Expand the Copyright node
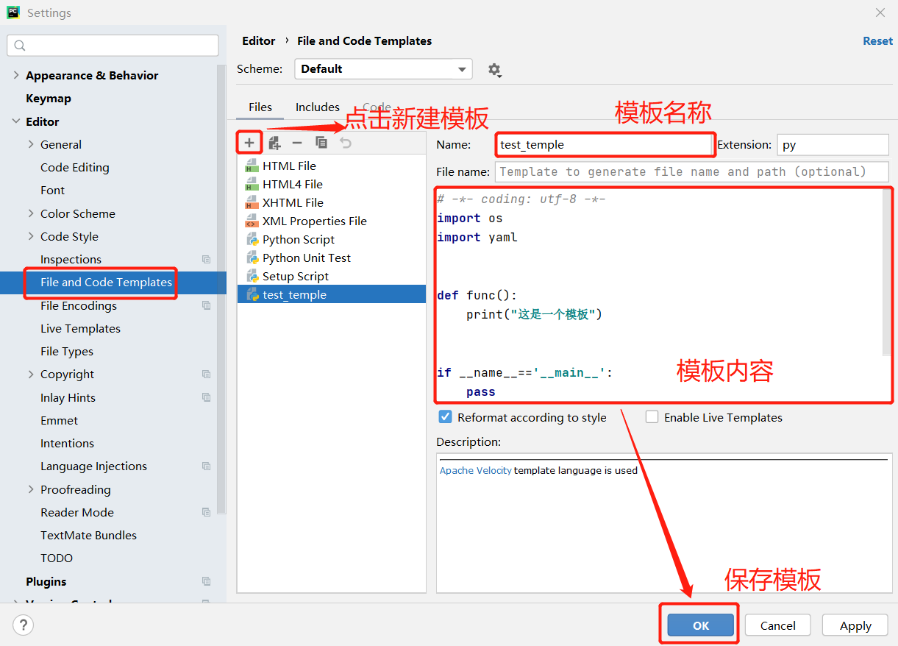Viewport: 898px width, 646px height. click(31, 374)
